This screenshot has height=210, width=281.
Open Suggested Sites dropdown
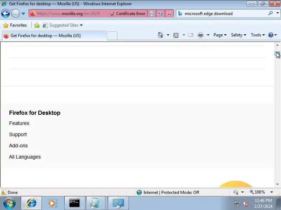pyautogui.click(x=63, y=25)
